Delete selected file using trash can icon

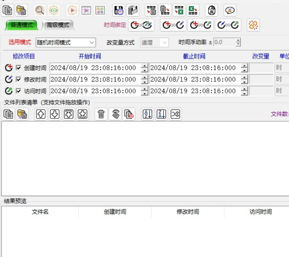101,114
